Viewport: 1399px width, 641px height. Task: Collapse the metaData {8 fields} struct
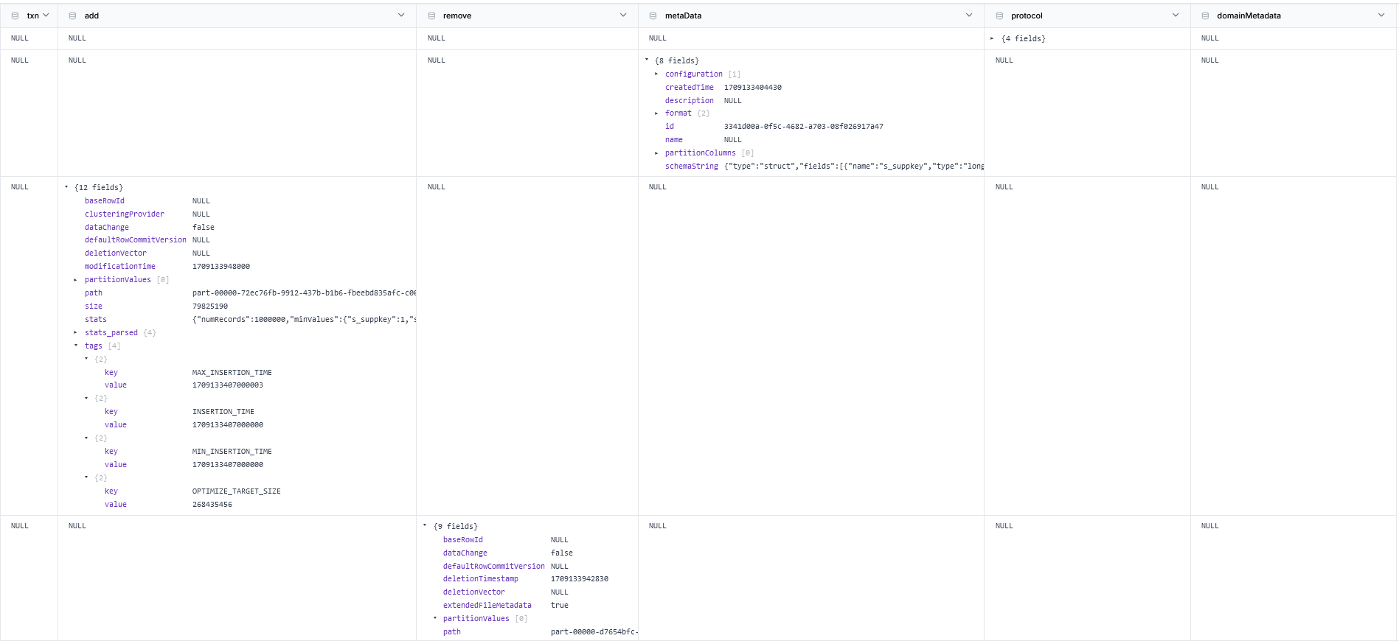coord(647,60)
